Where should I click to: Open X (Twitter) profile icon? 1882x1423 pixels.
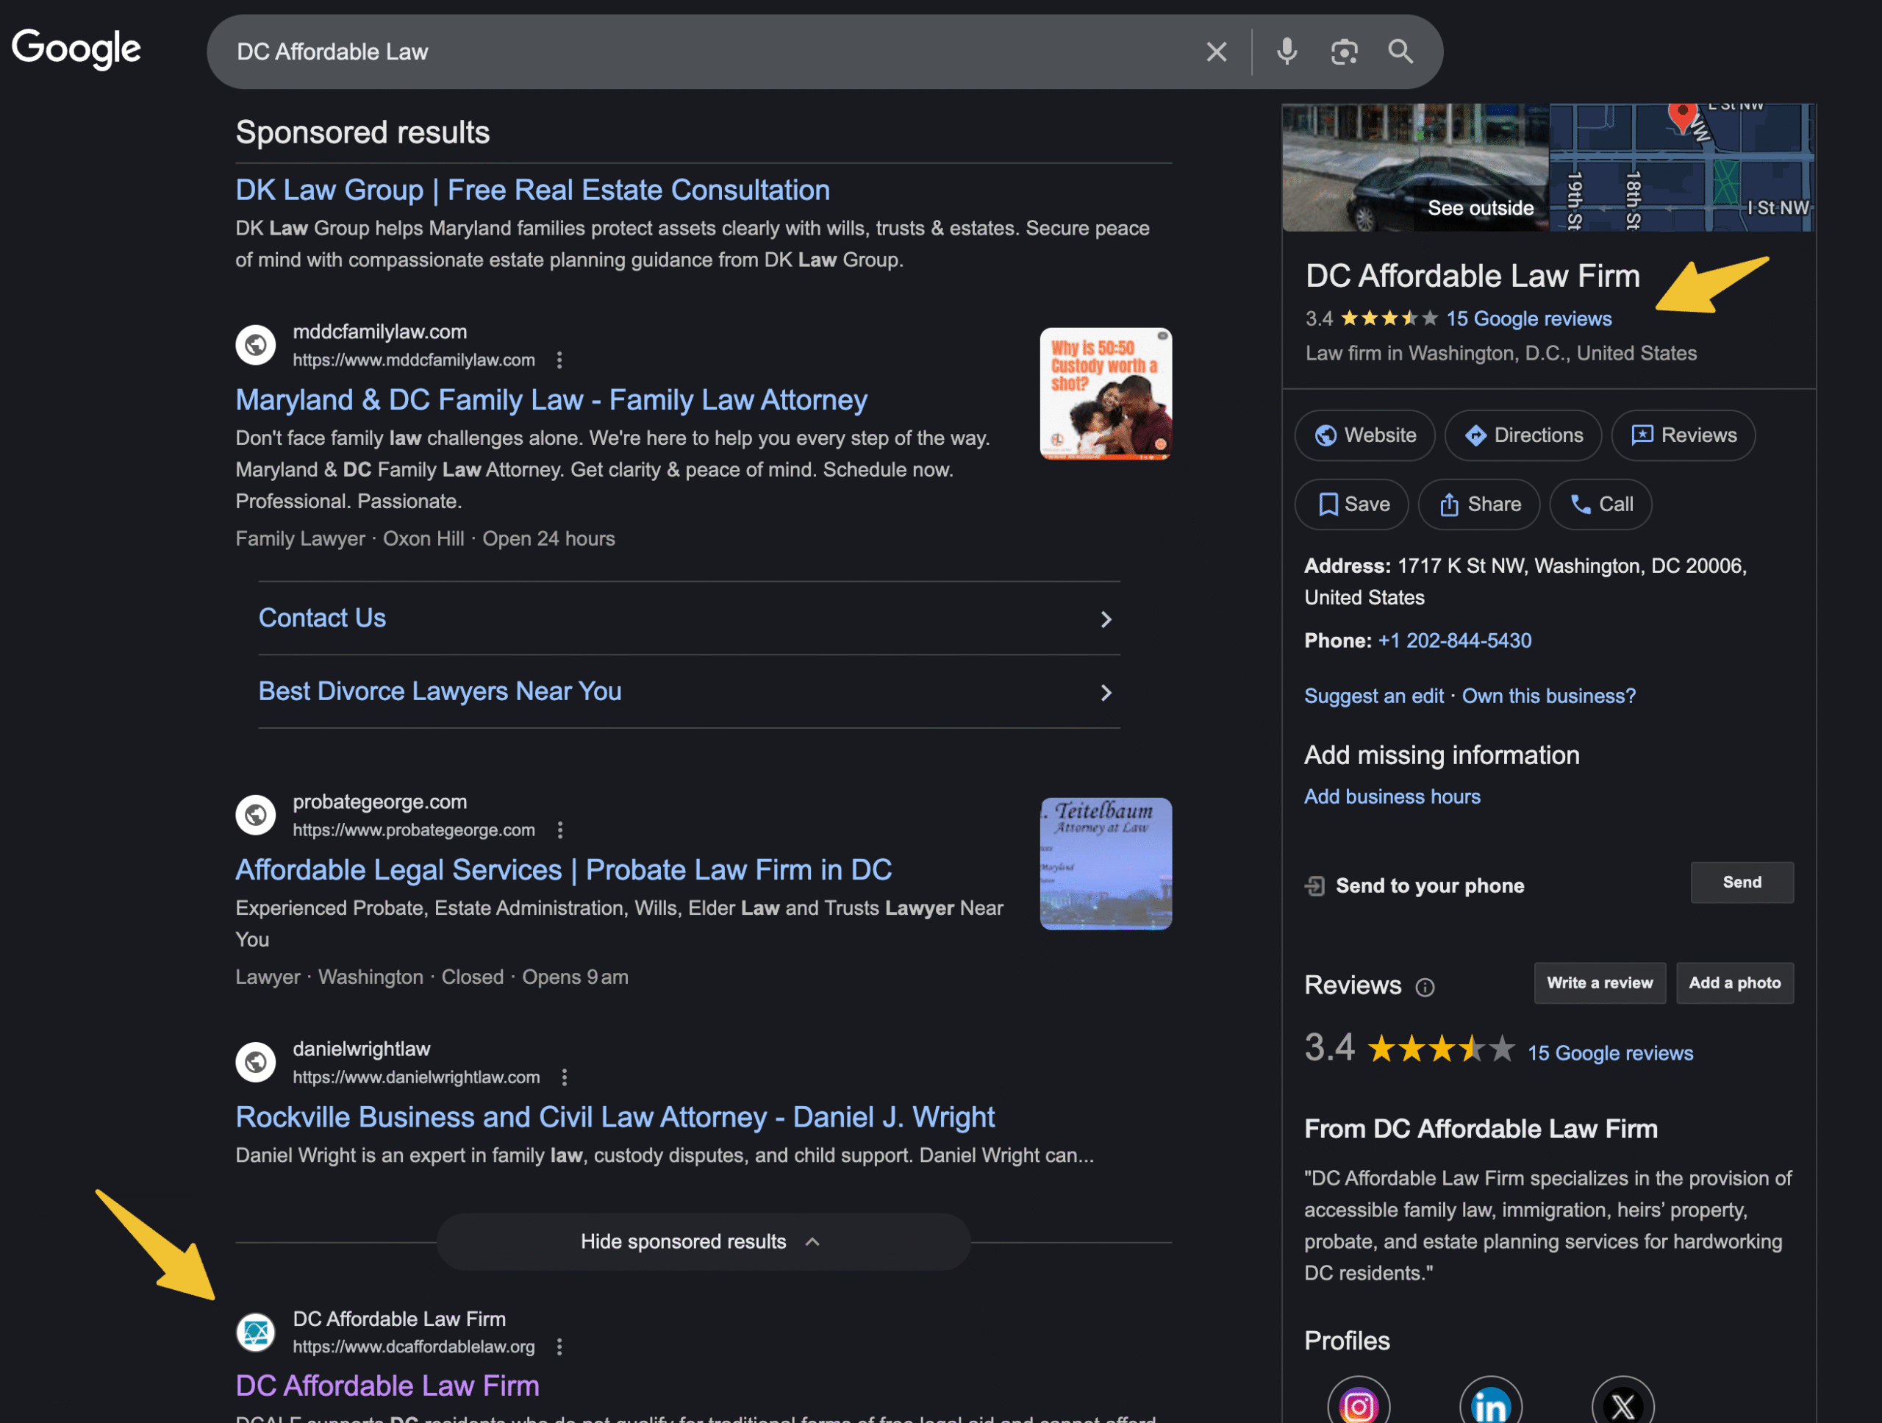point(1622,1405)
